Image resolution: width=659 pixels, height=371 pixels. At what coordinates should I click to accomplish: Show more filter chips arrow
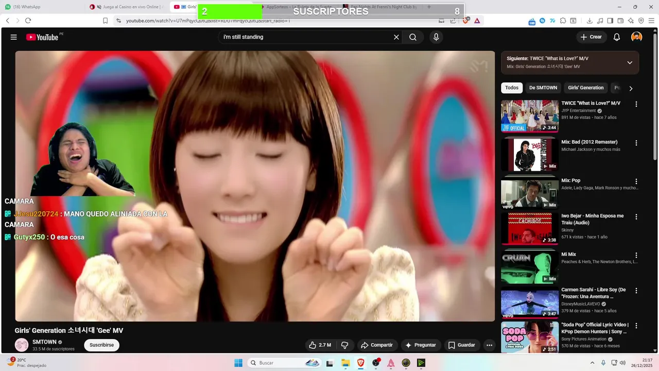point(631,88)
